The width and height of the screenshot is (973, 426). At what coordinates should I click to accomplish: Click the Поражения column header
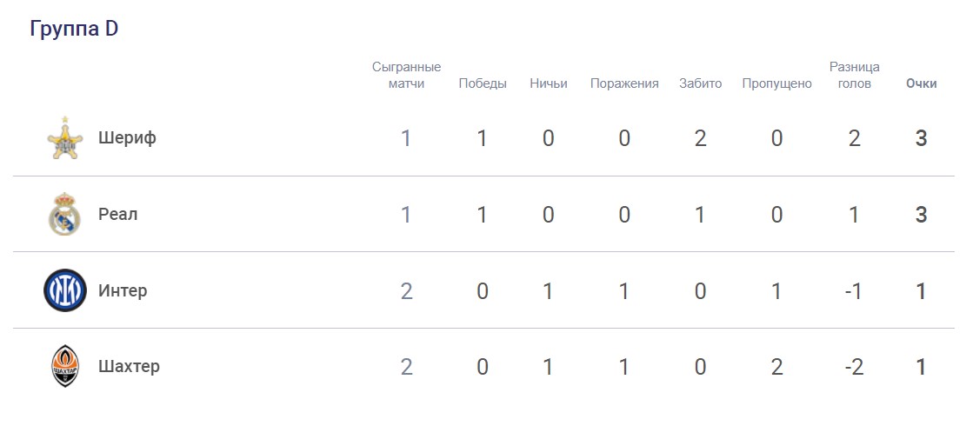coord(624,83)
